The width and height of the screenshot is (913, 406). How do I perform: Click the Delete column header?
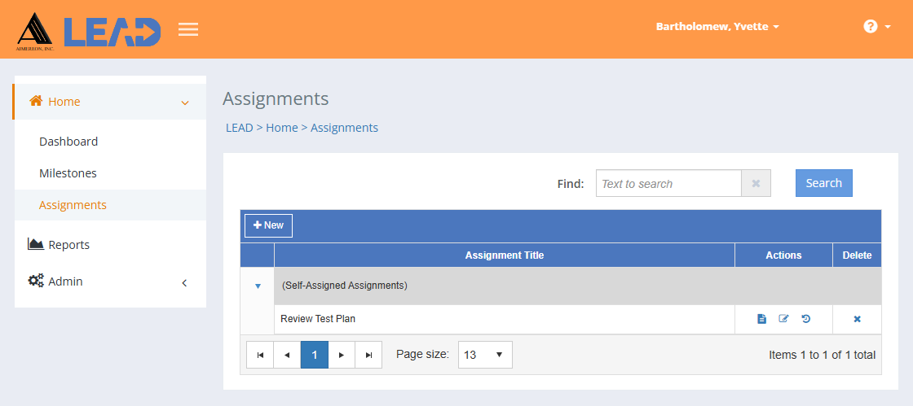click(x=857, y=255)
